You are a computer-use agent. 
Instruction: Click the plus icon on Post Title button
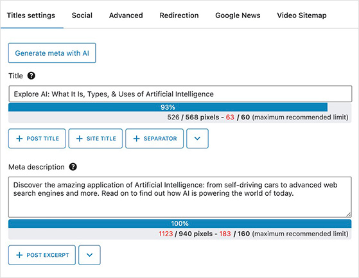(19, 139)
